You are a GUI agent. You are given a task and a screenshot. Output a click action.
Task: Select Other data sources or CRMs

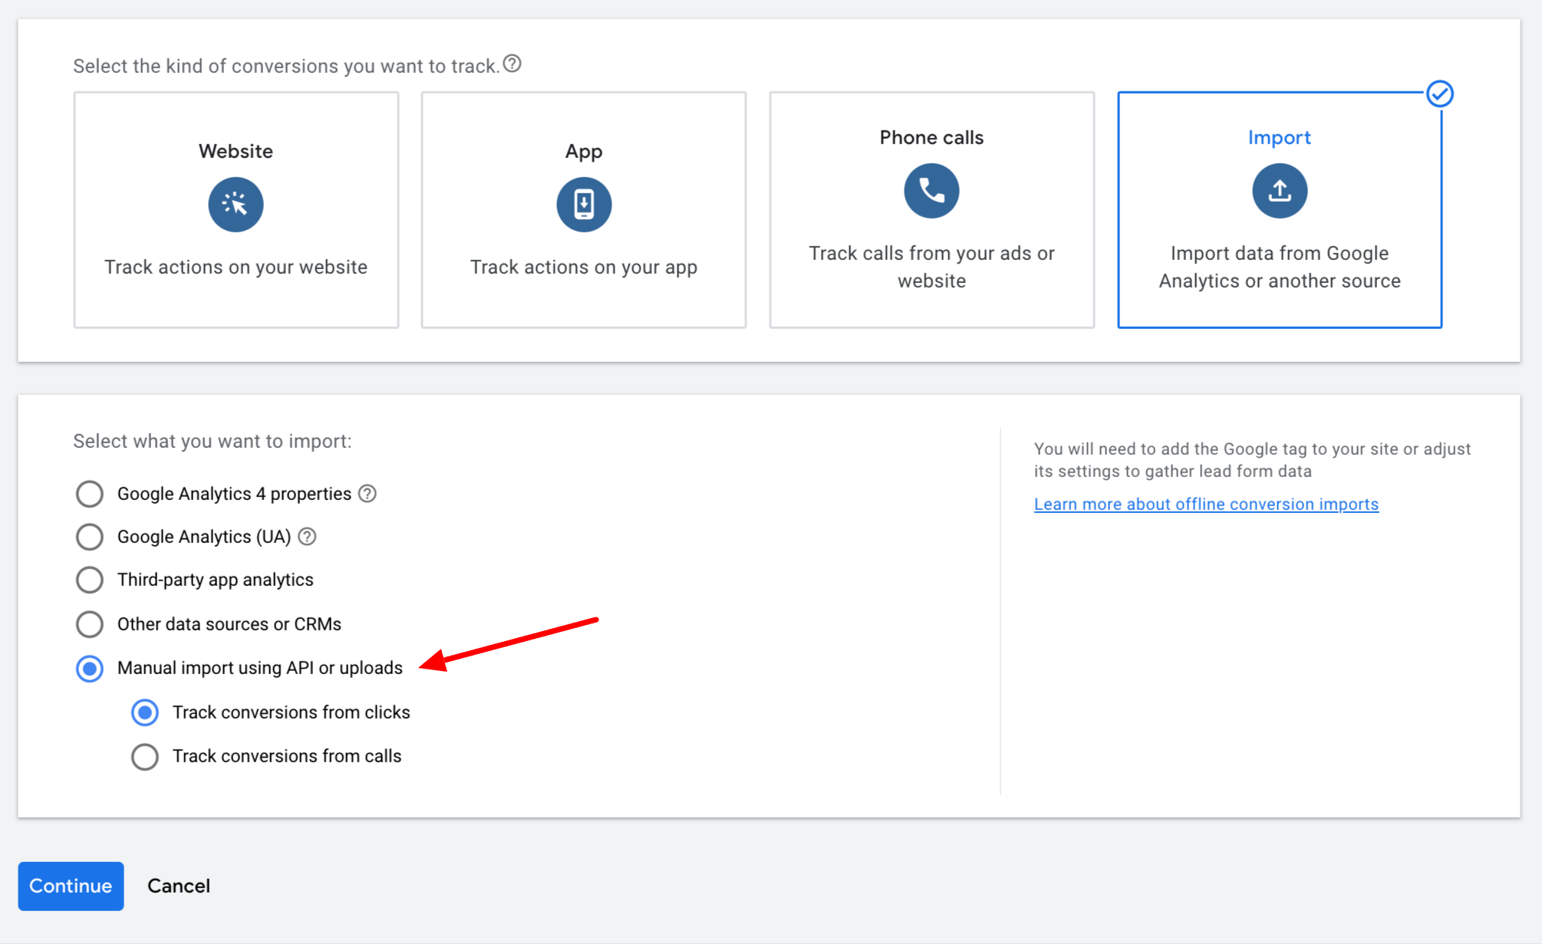[x=90, y=624]
